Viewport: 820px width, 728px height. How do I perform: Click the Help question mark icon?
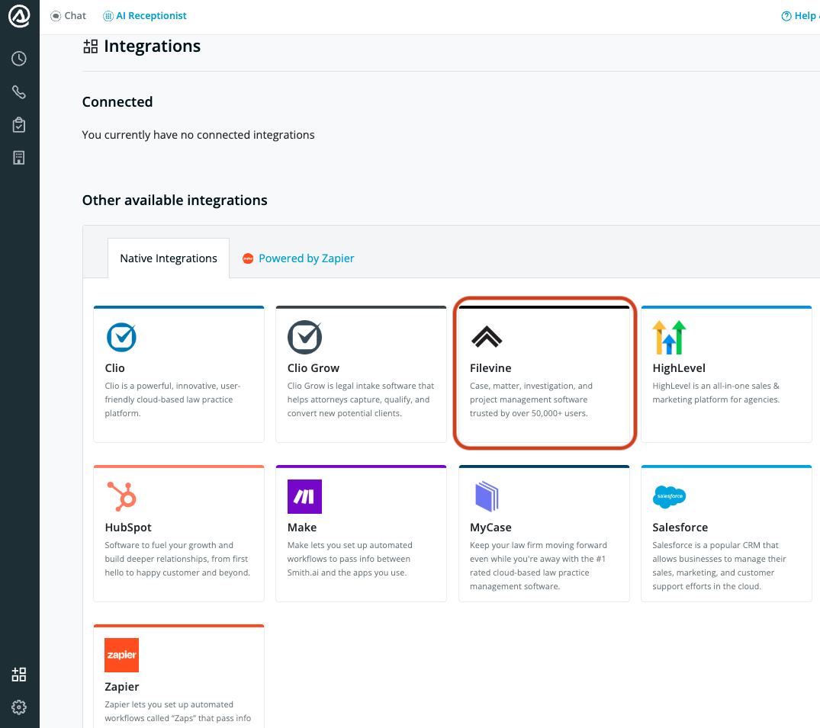pos(786,16)
